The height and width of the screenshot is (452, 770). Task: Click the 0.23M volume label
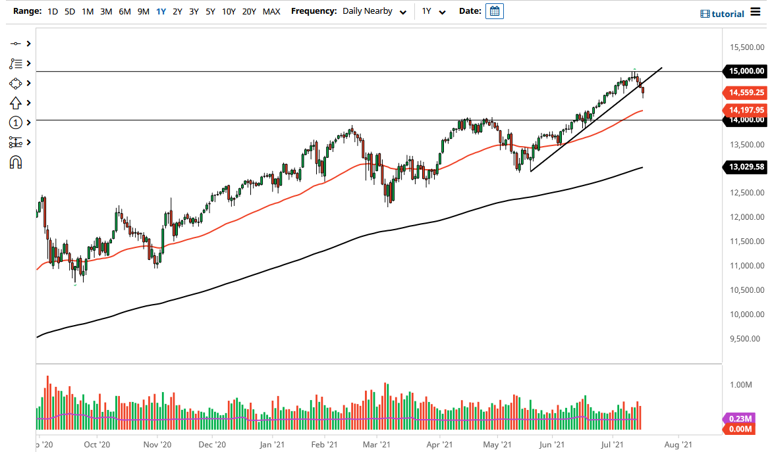pos(740,418)
